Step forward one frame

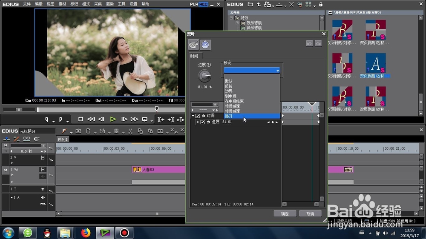124,119
